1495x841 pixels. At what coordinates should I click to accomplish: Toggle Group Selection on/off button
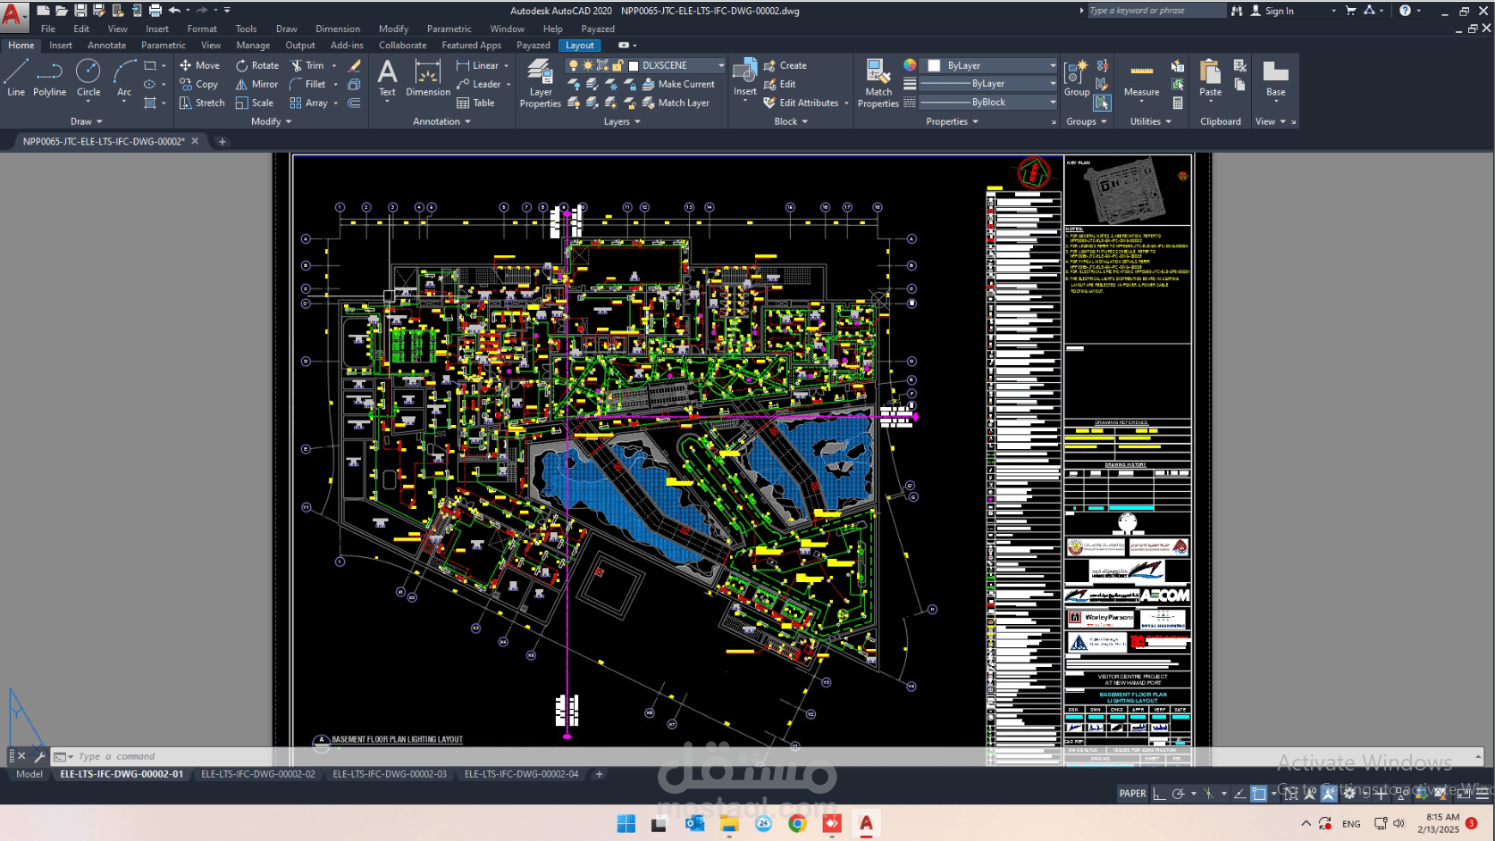click(x=1103, y=103)
